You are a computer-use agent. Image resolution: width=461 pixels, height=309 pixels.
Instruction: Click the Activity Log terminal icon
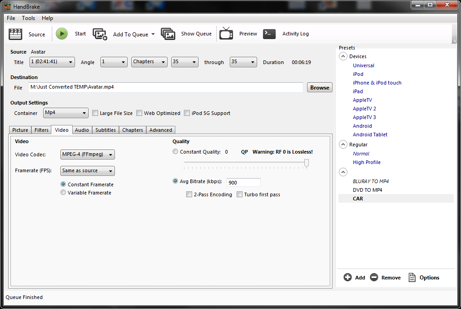(269, 34)
